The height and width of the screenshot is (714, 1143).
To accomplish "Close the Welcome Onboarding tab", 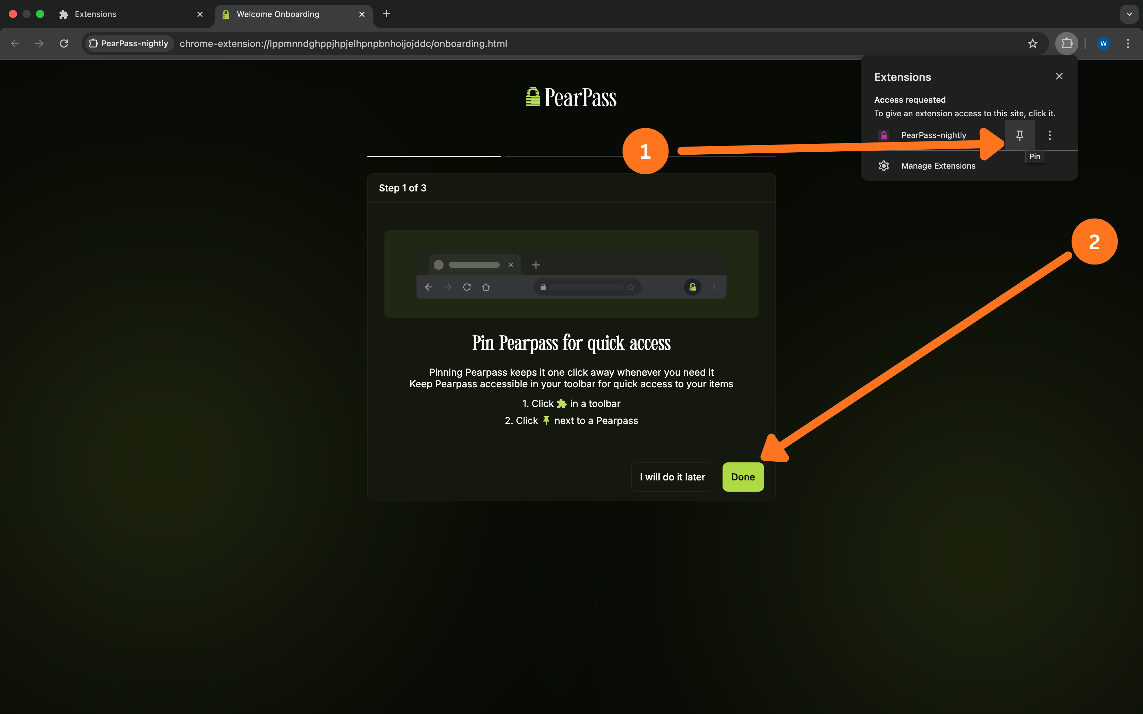I will [x=362, y=14].
